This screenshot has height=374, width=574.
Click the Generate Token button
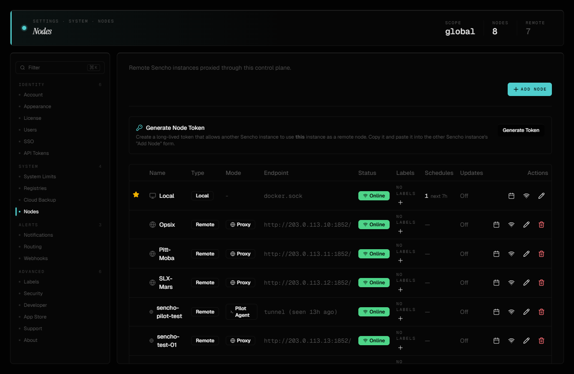click(521, 130)
